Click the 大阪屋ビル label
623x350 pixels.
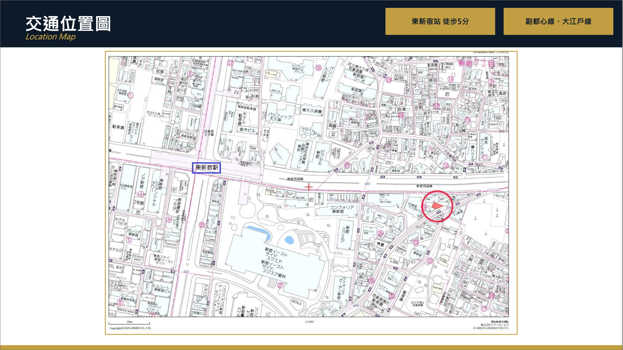pyautogui.click(x=198, y=314)
